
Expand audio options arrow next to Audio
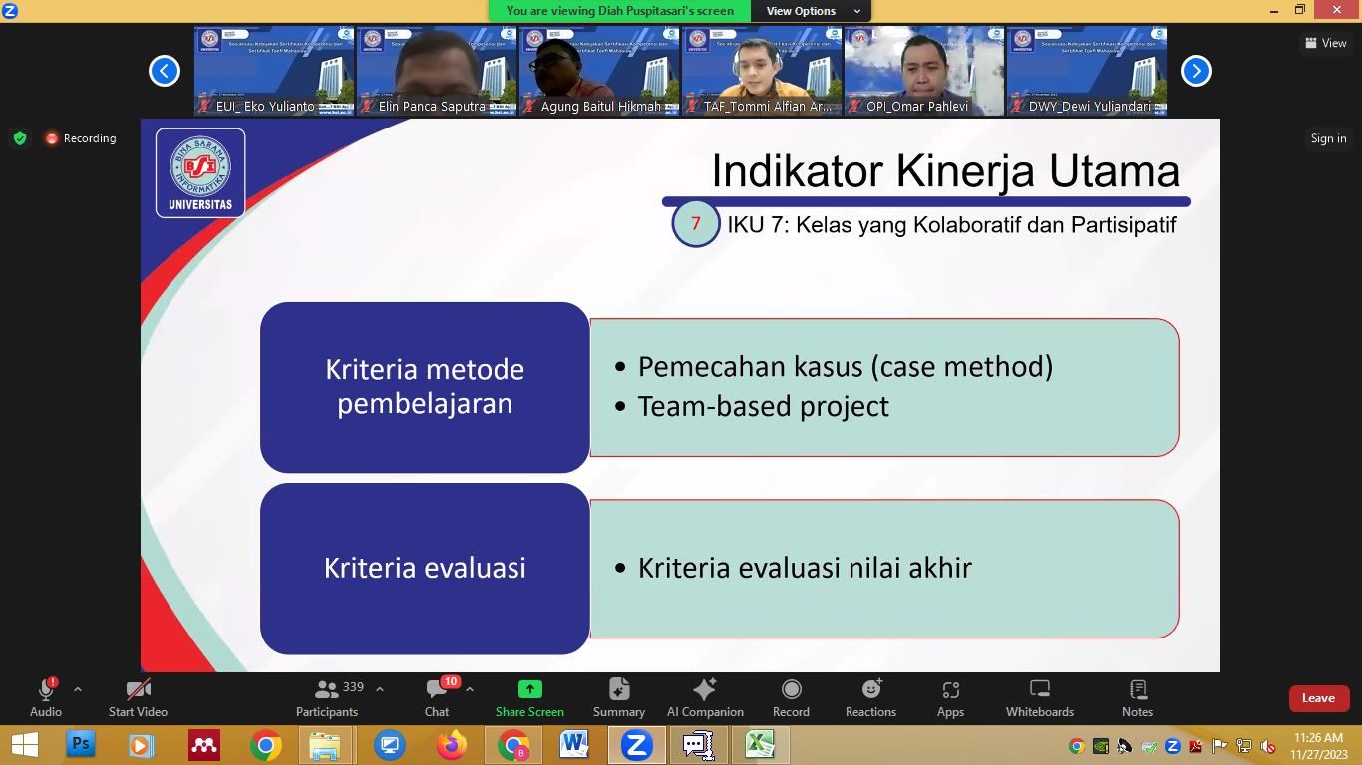78,689
